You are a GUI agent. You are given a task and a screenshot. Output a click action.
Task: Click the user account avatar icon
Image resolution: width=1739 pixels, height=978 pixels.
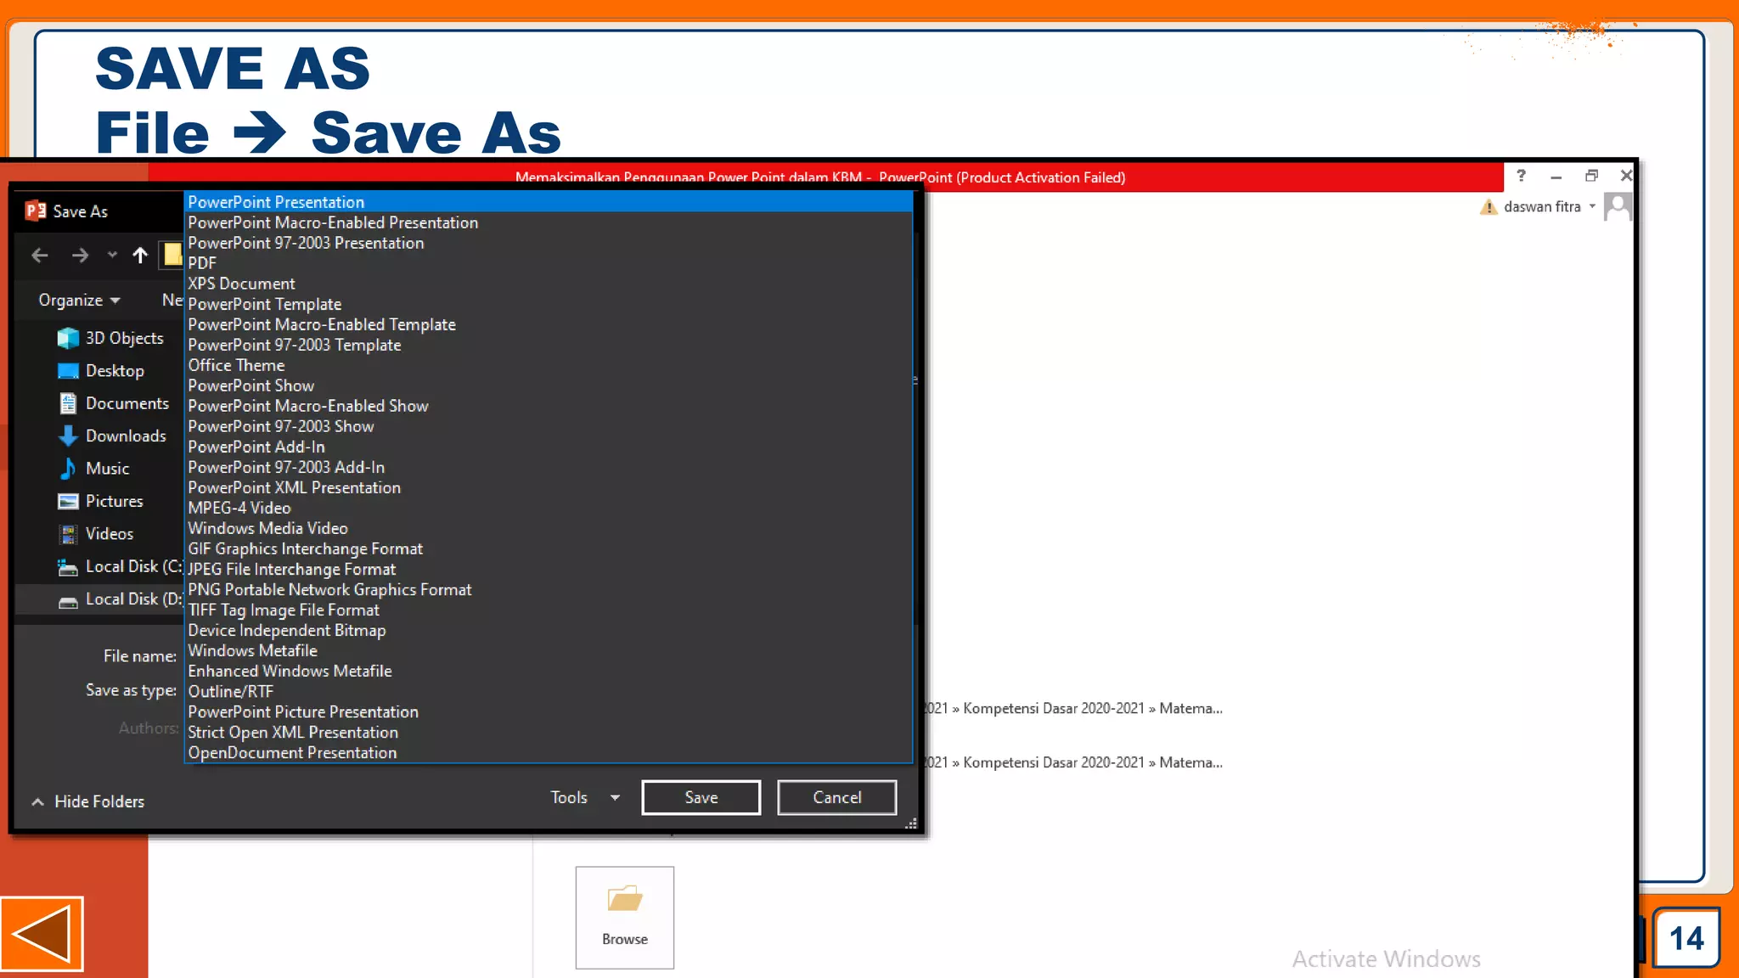(x=1618, y=206)
